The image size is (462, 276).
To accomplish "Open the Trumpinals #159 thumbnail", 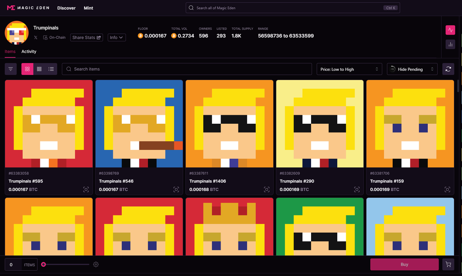I will [x=410, y=124].
